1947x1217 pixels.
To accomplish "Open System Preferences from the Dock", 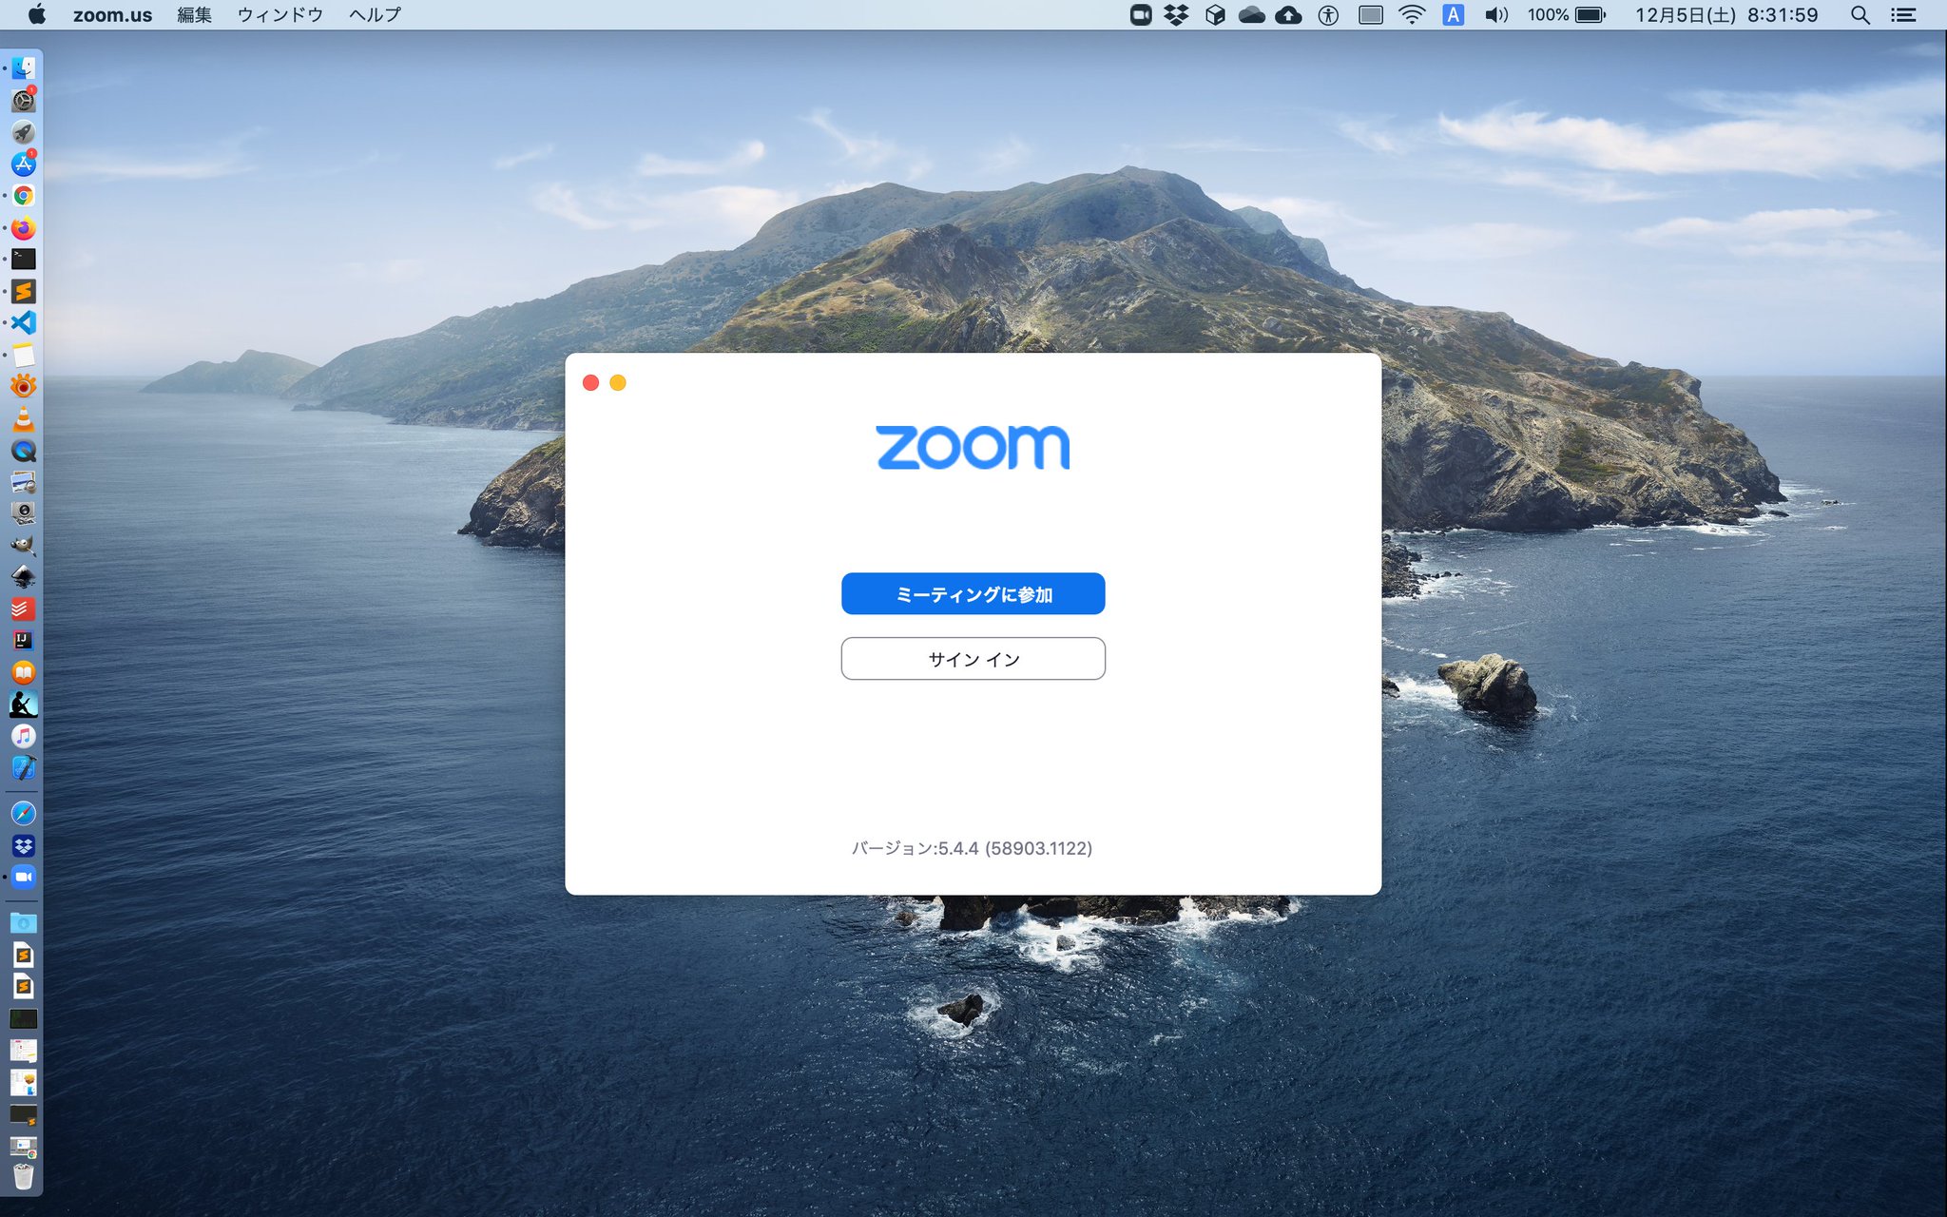I will point(24,100).
